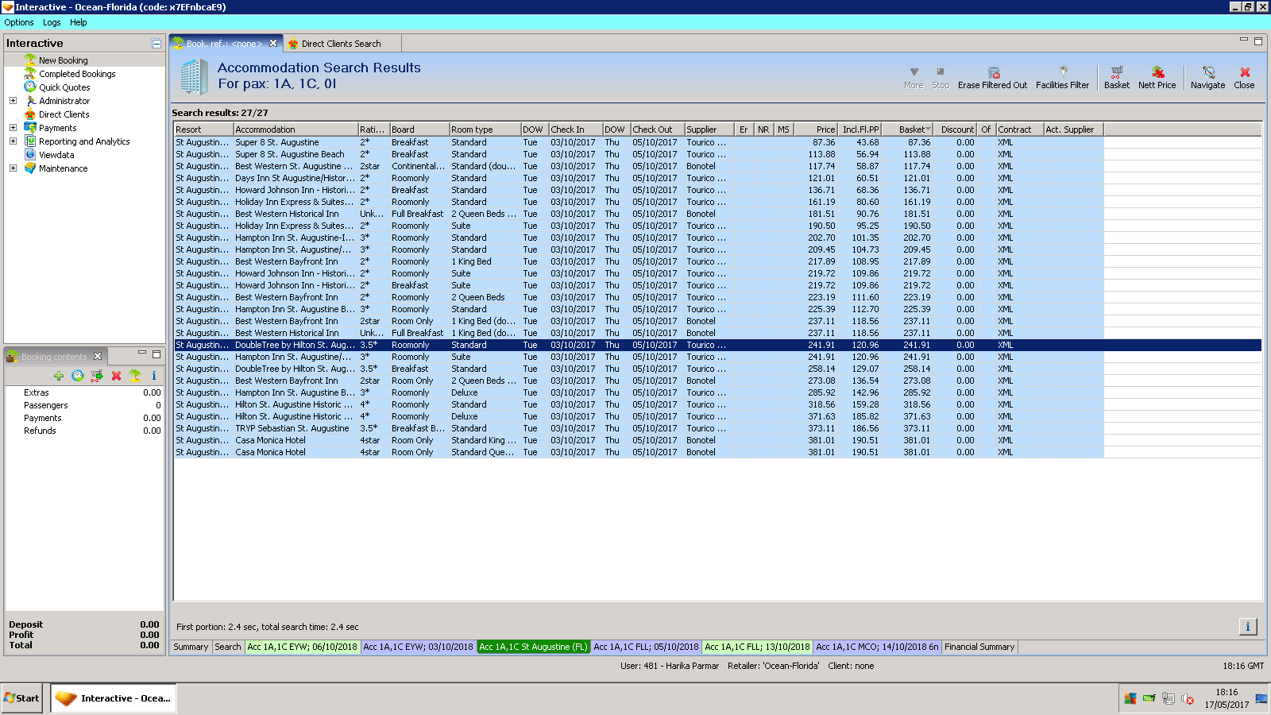1271x715 pixels.
Task: Click the blue info button at bottom right
Action: tap(1247, 627)
